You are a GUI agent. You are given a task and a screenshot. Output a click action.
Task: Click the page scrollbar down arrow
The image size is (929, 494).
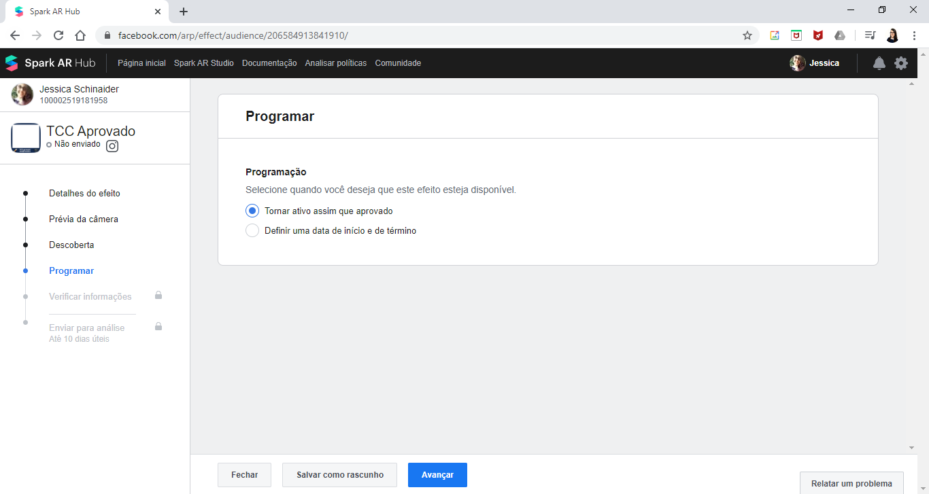(x=912, y=448)
